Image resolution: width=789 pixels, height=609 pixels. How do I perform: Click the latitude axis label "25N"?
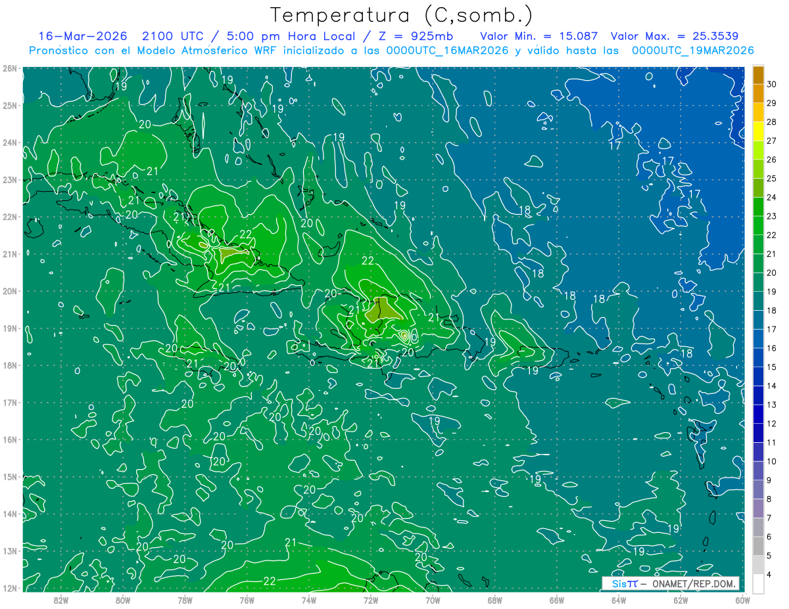[9, 105]
